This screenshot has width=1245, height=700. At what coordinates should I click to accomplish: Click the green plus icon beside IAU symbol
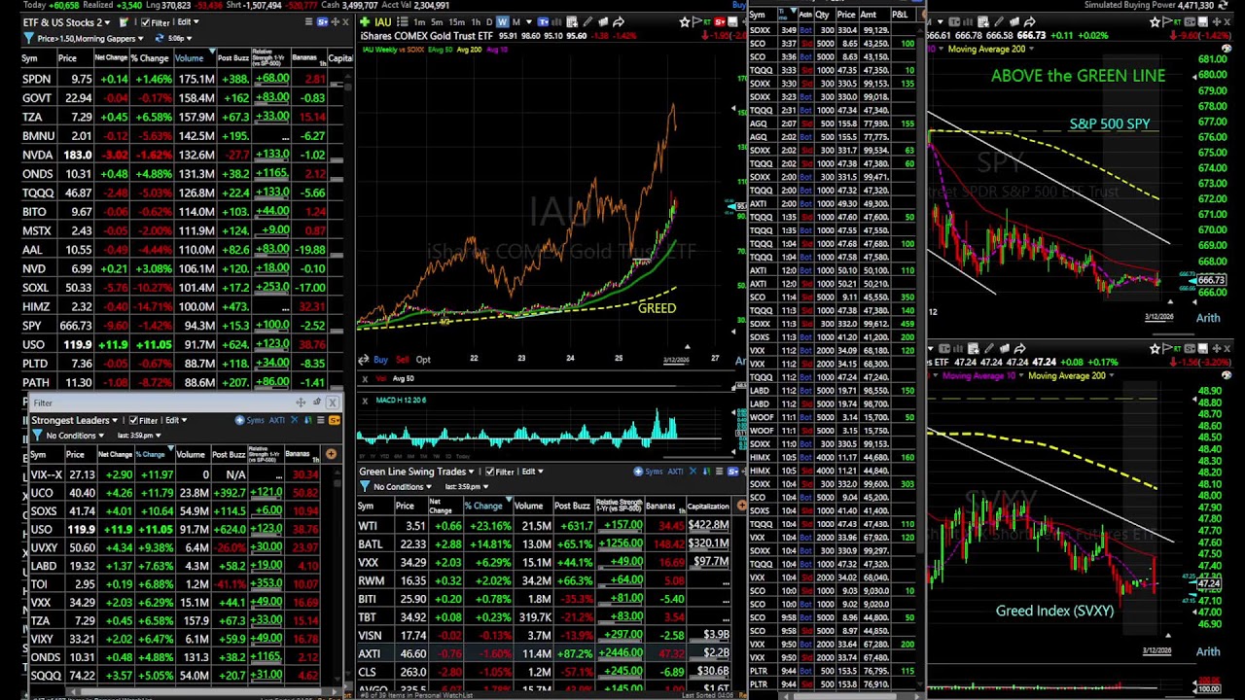365,22
